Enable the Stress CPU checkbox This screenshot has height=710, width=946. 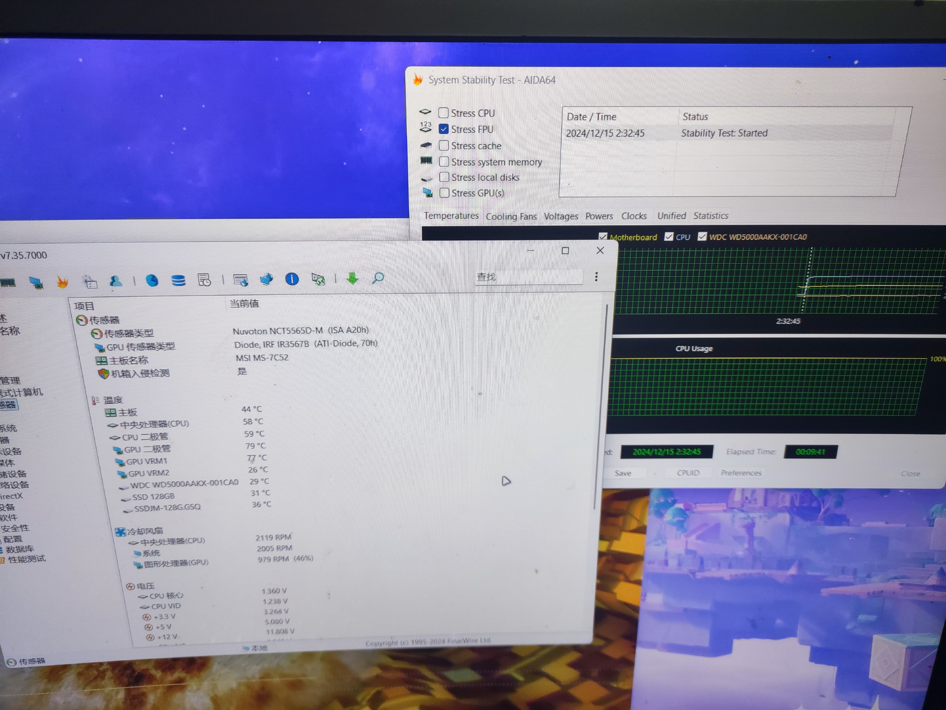click(443, 112)
